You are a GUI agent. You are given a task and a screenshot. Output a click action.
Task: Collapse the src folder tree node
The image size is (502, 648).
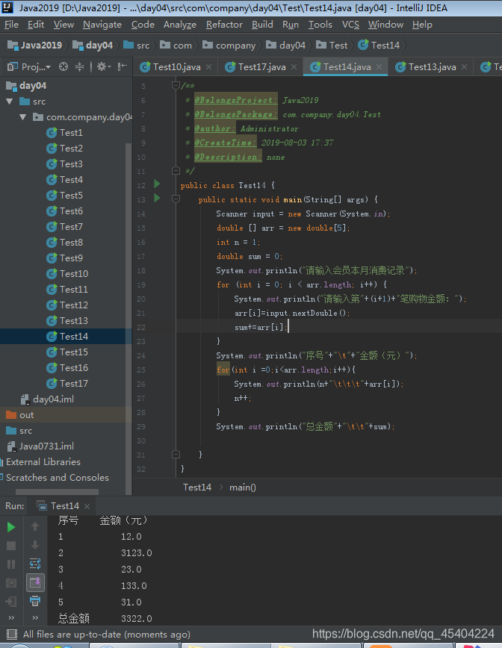(10, 102)
